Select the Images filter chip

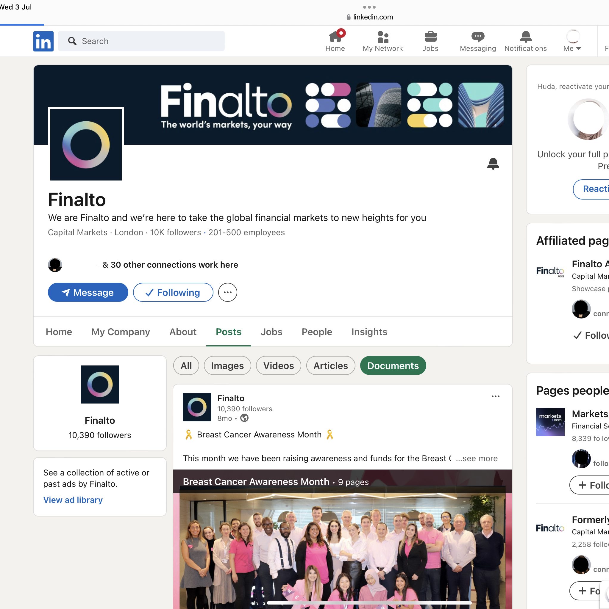(227, 366)
